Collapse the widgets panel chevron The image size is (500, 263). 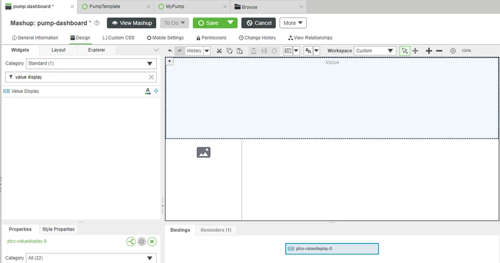pos(156,50)
